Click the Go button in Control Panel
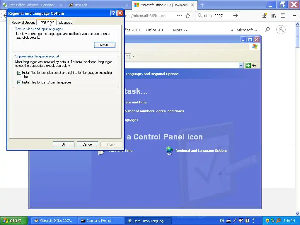Screen dimensions: 300x225 tap(251, 65)
